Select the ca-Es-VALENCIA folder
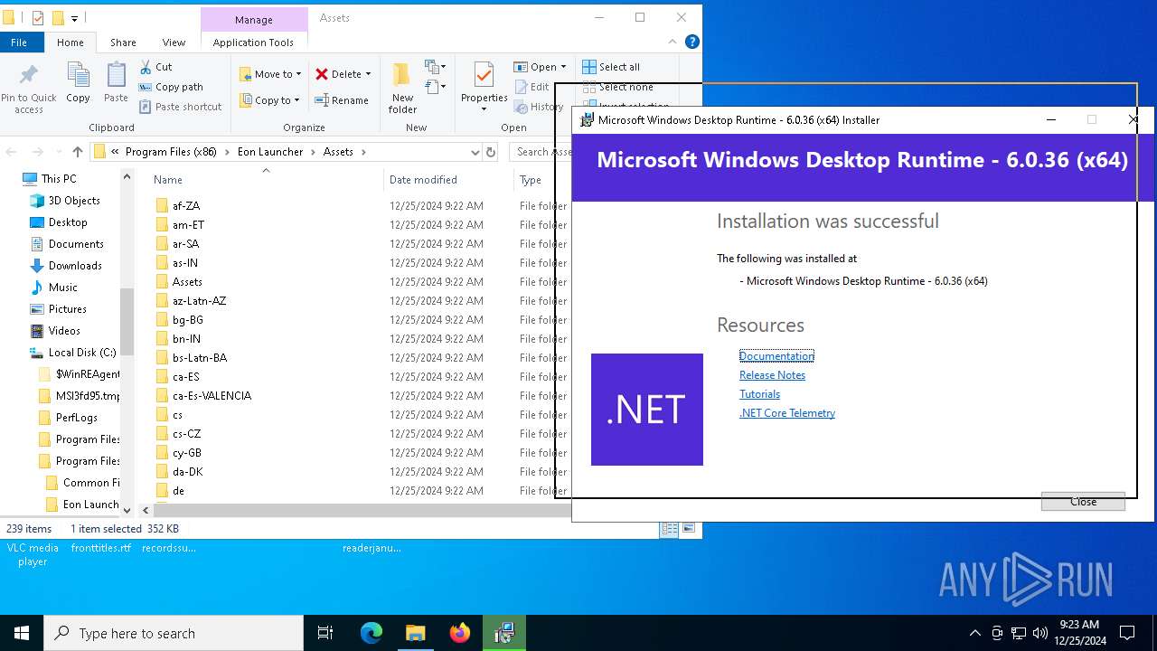 tap(212, 396)
